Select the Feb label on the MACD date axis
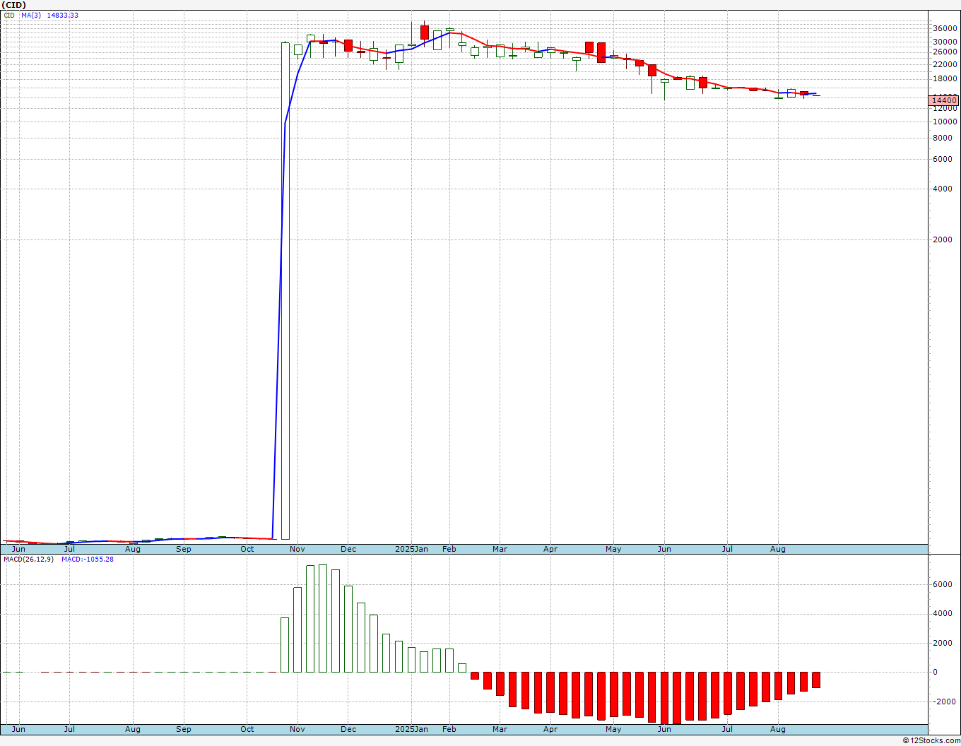961x746 pixels. (449, 729)
